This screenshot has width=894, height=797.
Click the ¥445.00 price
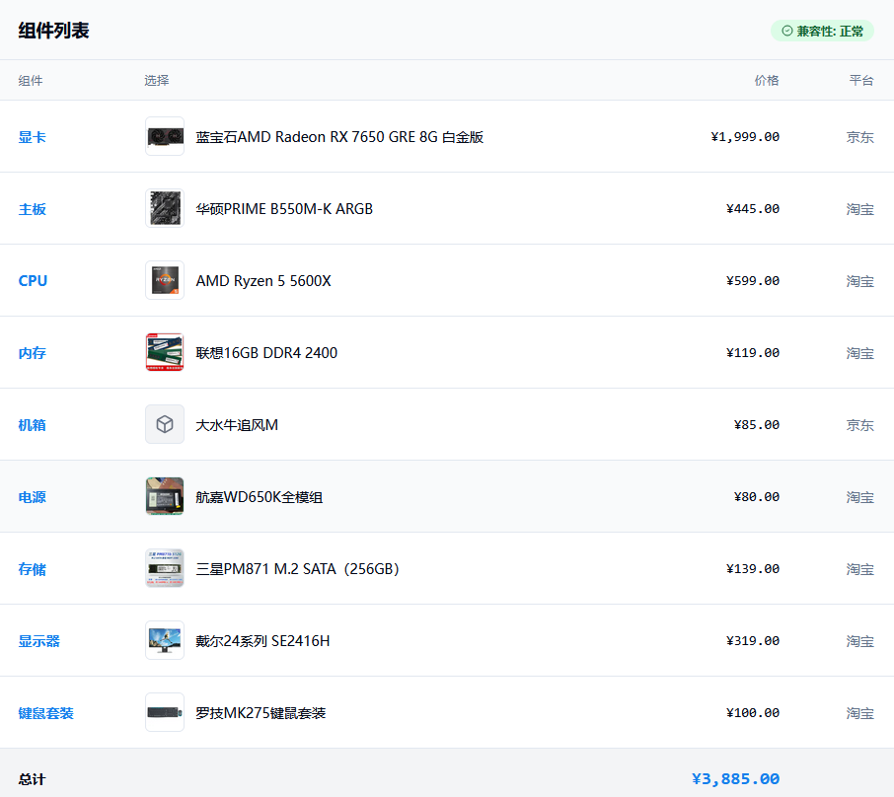753,209
